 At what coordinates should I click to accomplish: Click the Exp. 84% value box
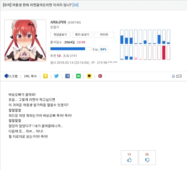(x=103, y=49)
